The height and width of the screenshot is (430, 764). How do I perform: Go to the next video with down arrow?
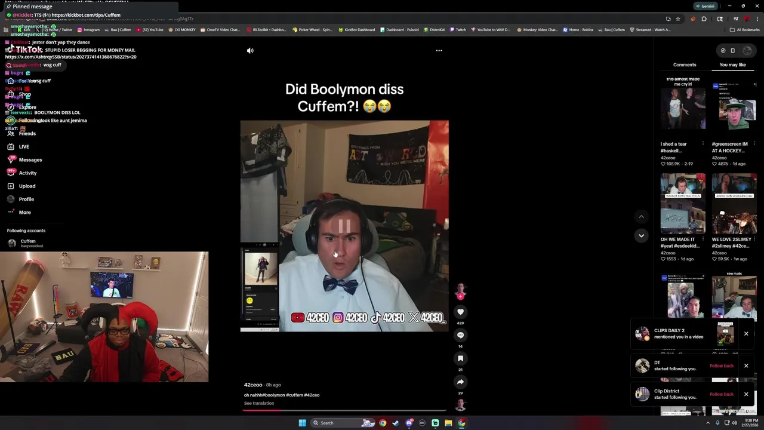641,236
